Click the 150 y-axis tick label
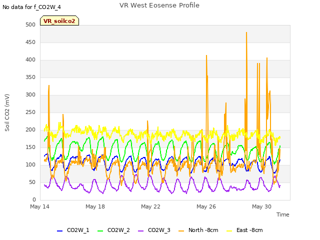This screenshot has height=240, width=320. tap(30, 147)
